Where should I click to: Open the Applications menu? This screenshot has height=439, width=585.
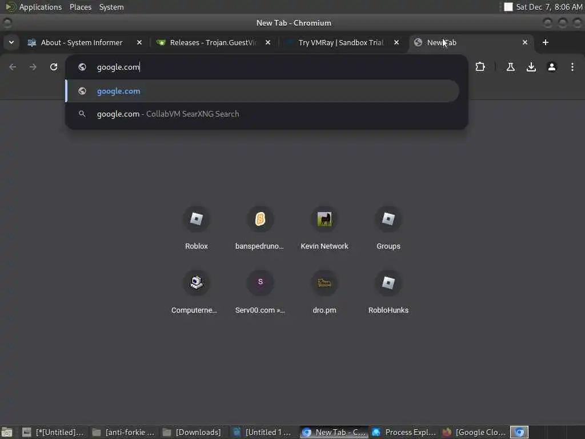click(34, 7)
